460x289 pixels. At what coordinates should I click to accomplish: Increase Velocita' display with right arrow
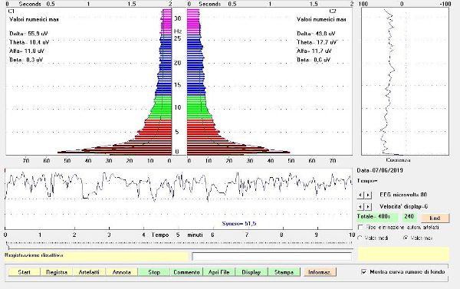[x=368, y=207]
